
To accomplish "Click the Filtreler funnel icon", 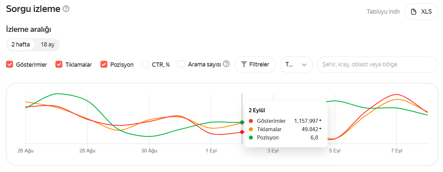I will tap(244, 64).
